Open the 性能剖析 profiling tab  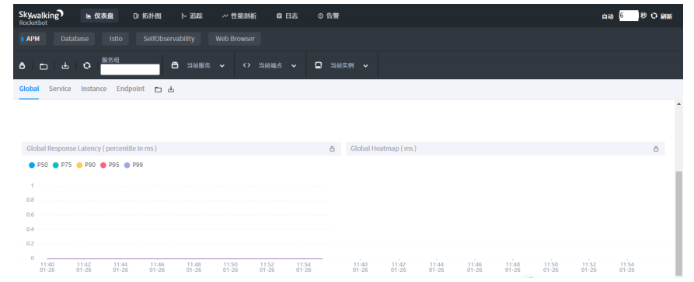coord(239,16)
